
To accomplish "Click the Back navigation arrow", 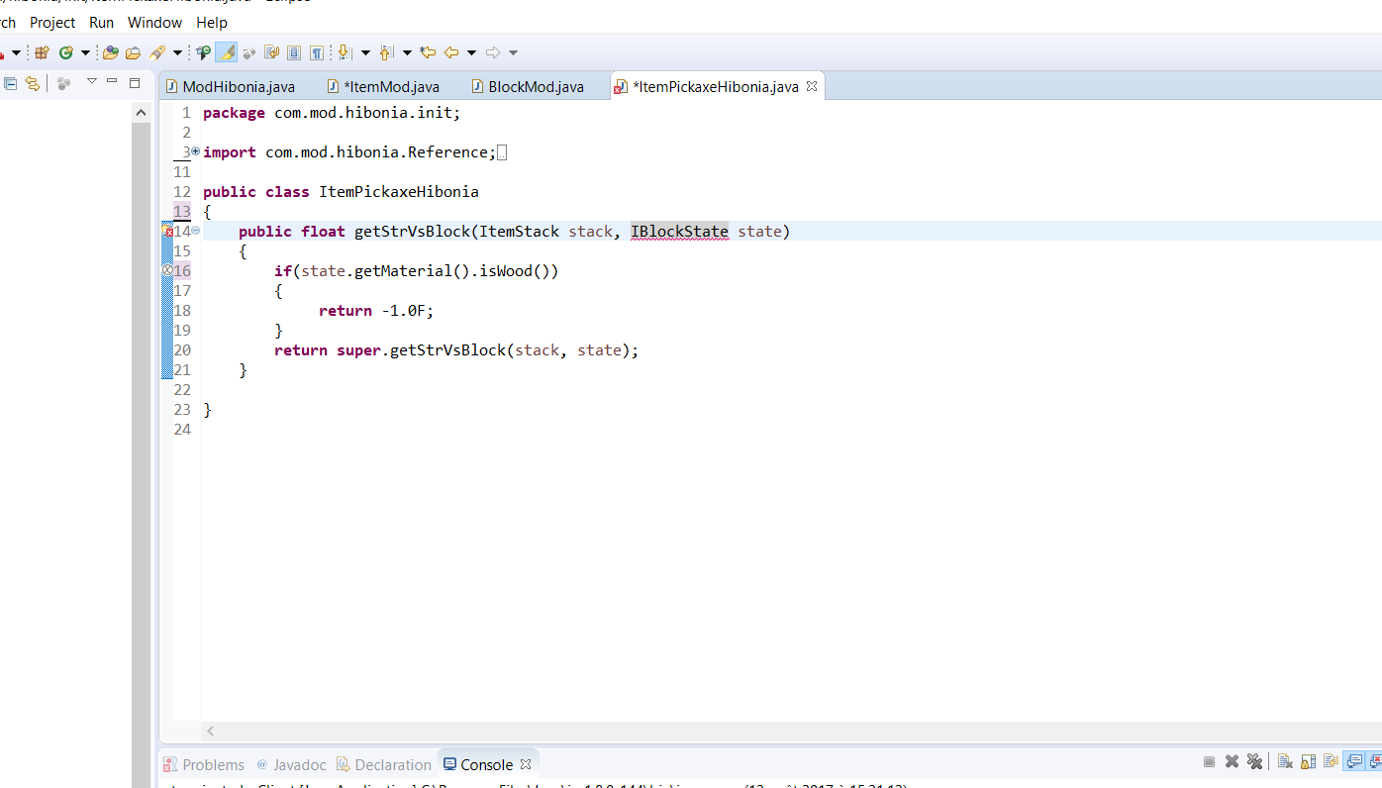I will 451,52.
